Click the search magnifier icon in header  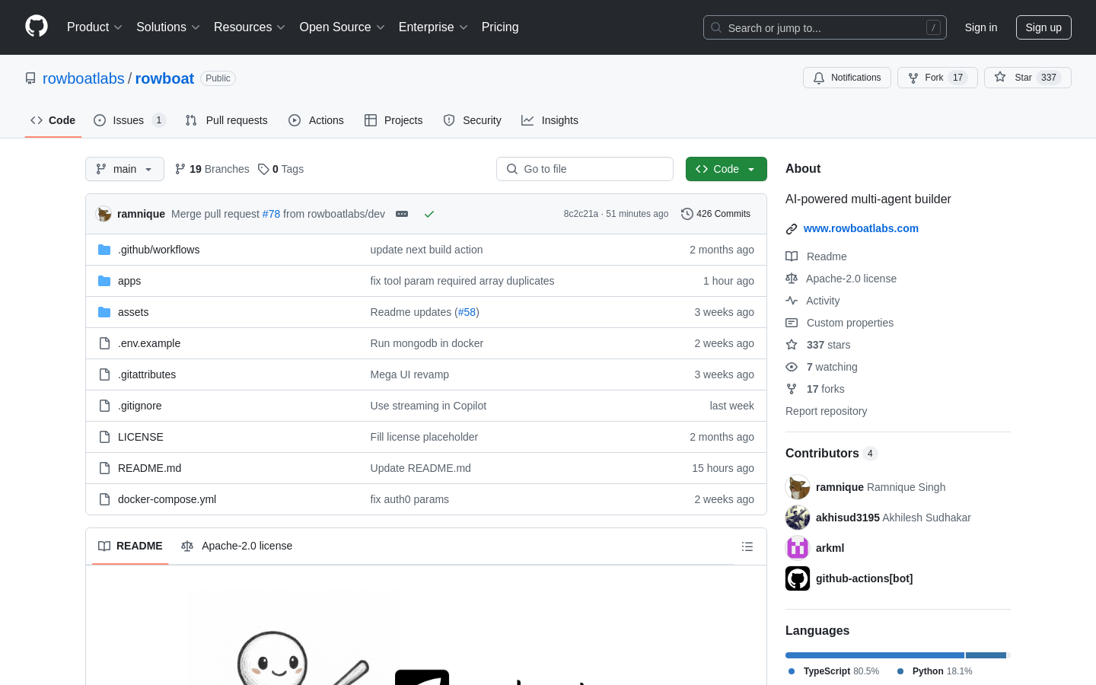click(716, 27)
